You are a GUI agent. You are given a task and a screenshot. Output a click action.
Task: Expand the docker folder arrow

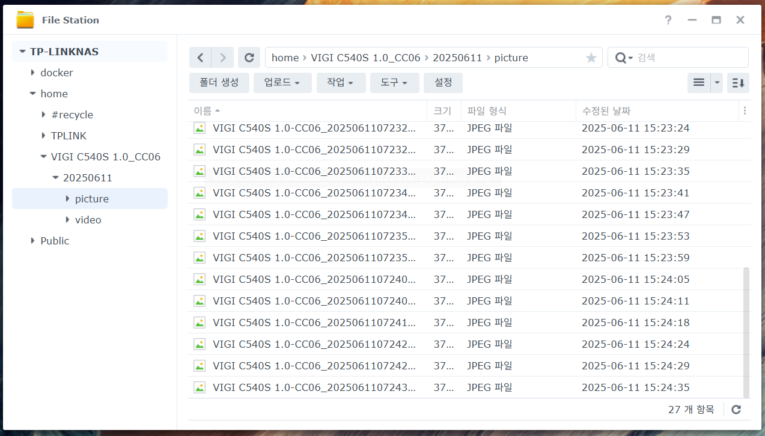[32, 73]
